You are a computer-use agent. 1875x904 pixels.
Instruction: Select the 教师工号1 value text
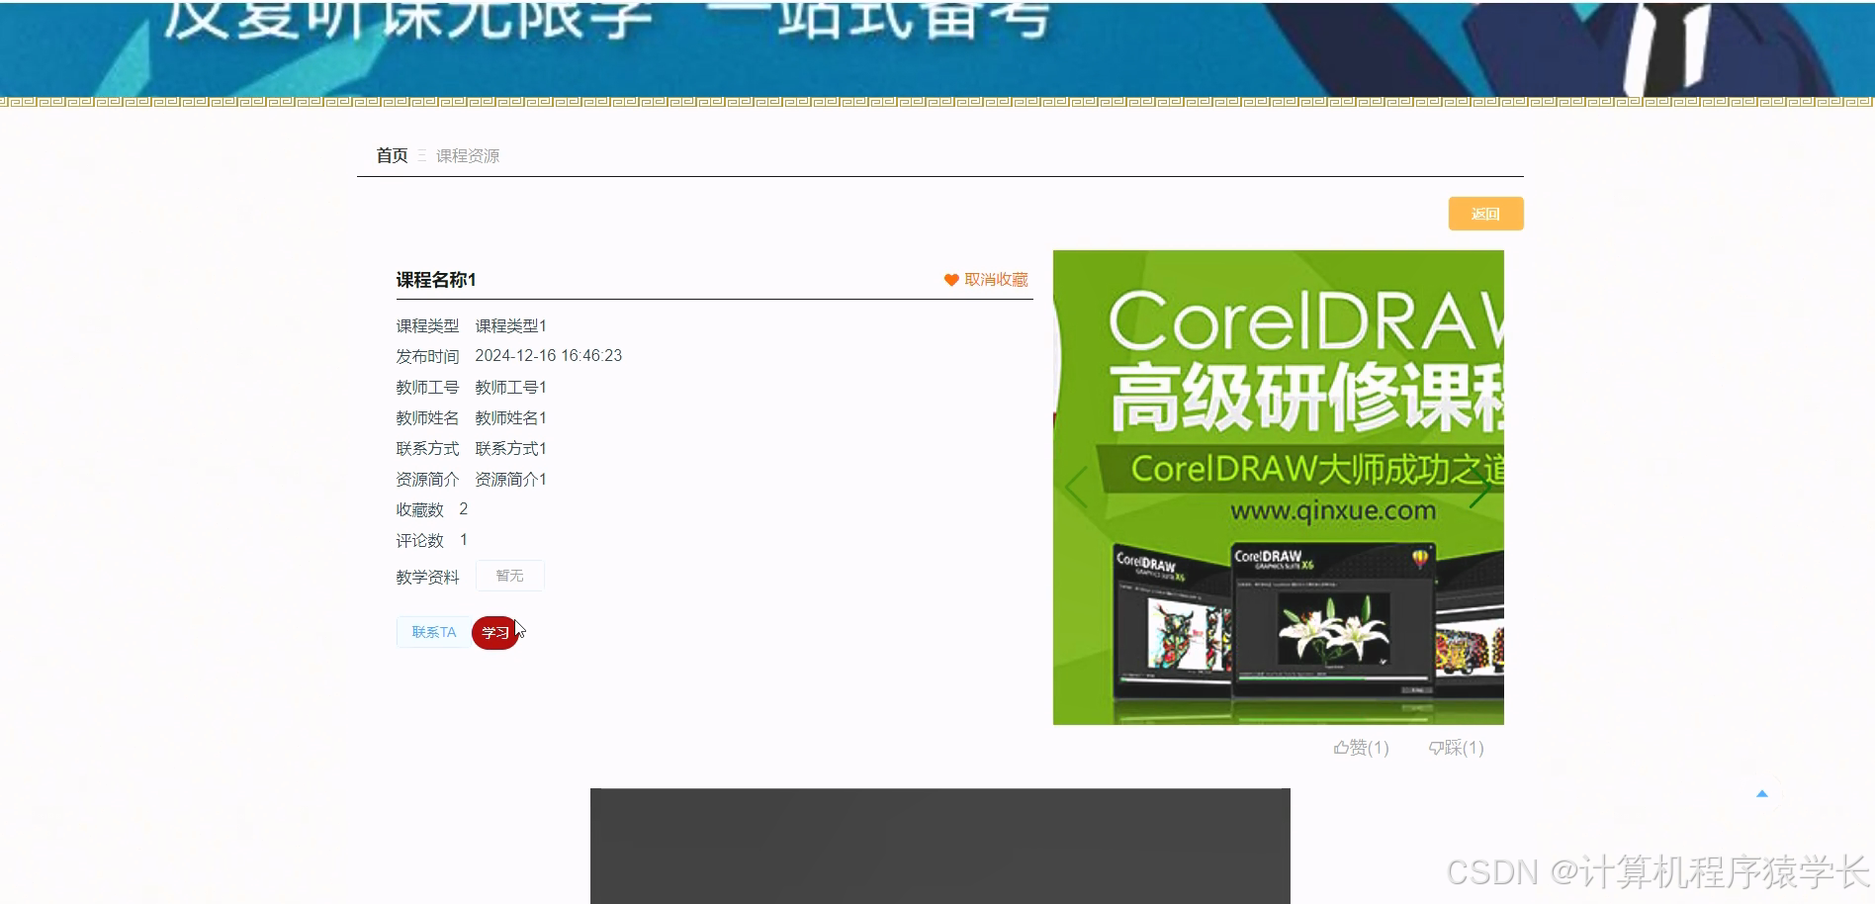tap(511, 387)
